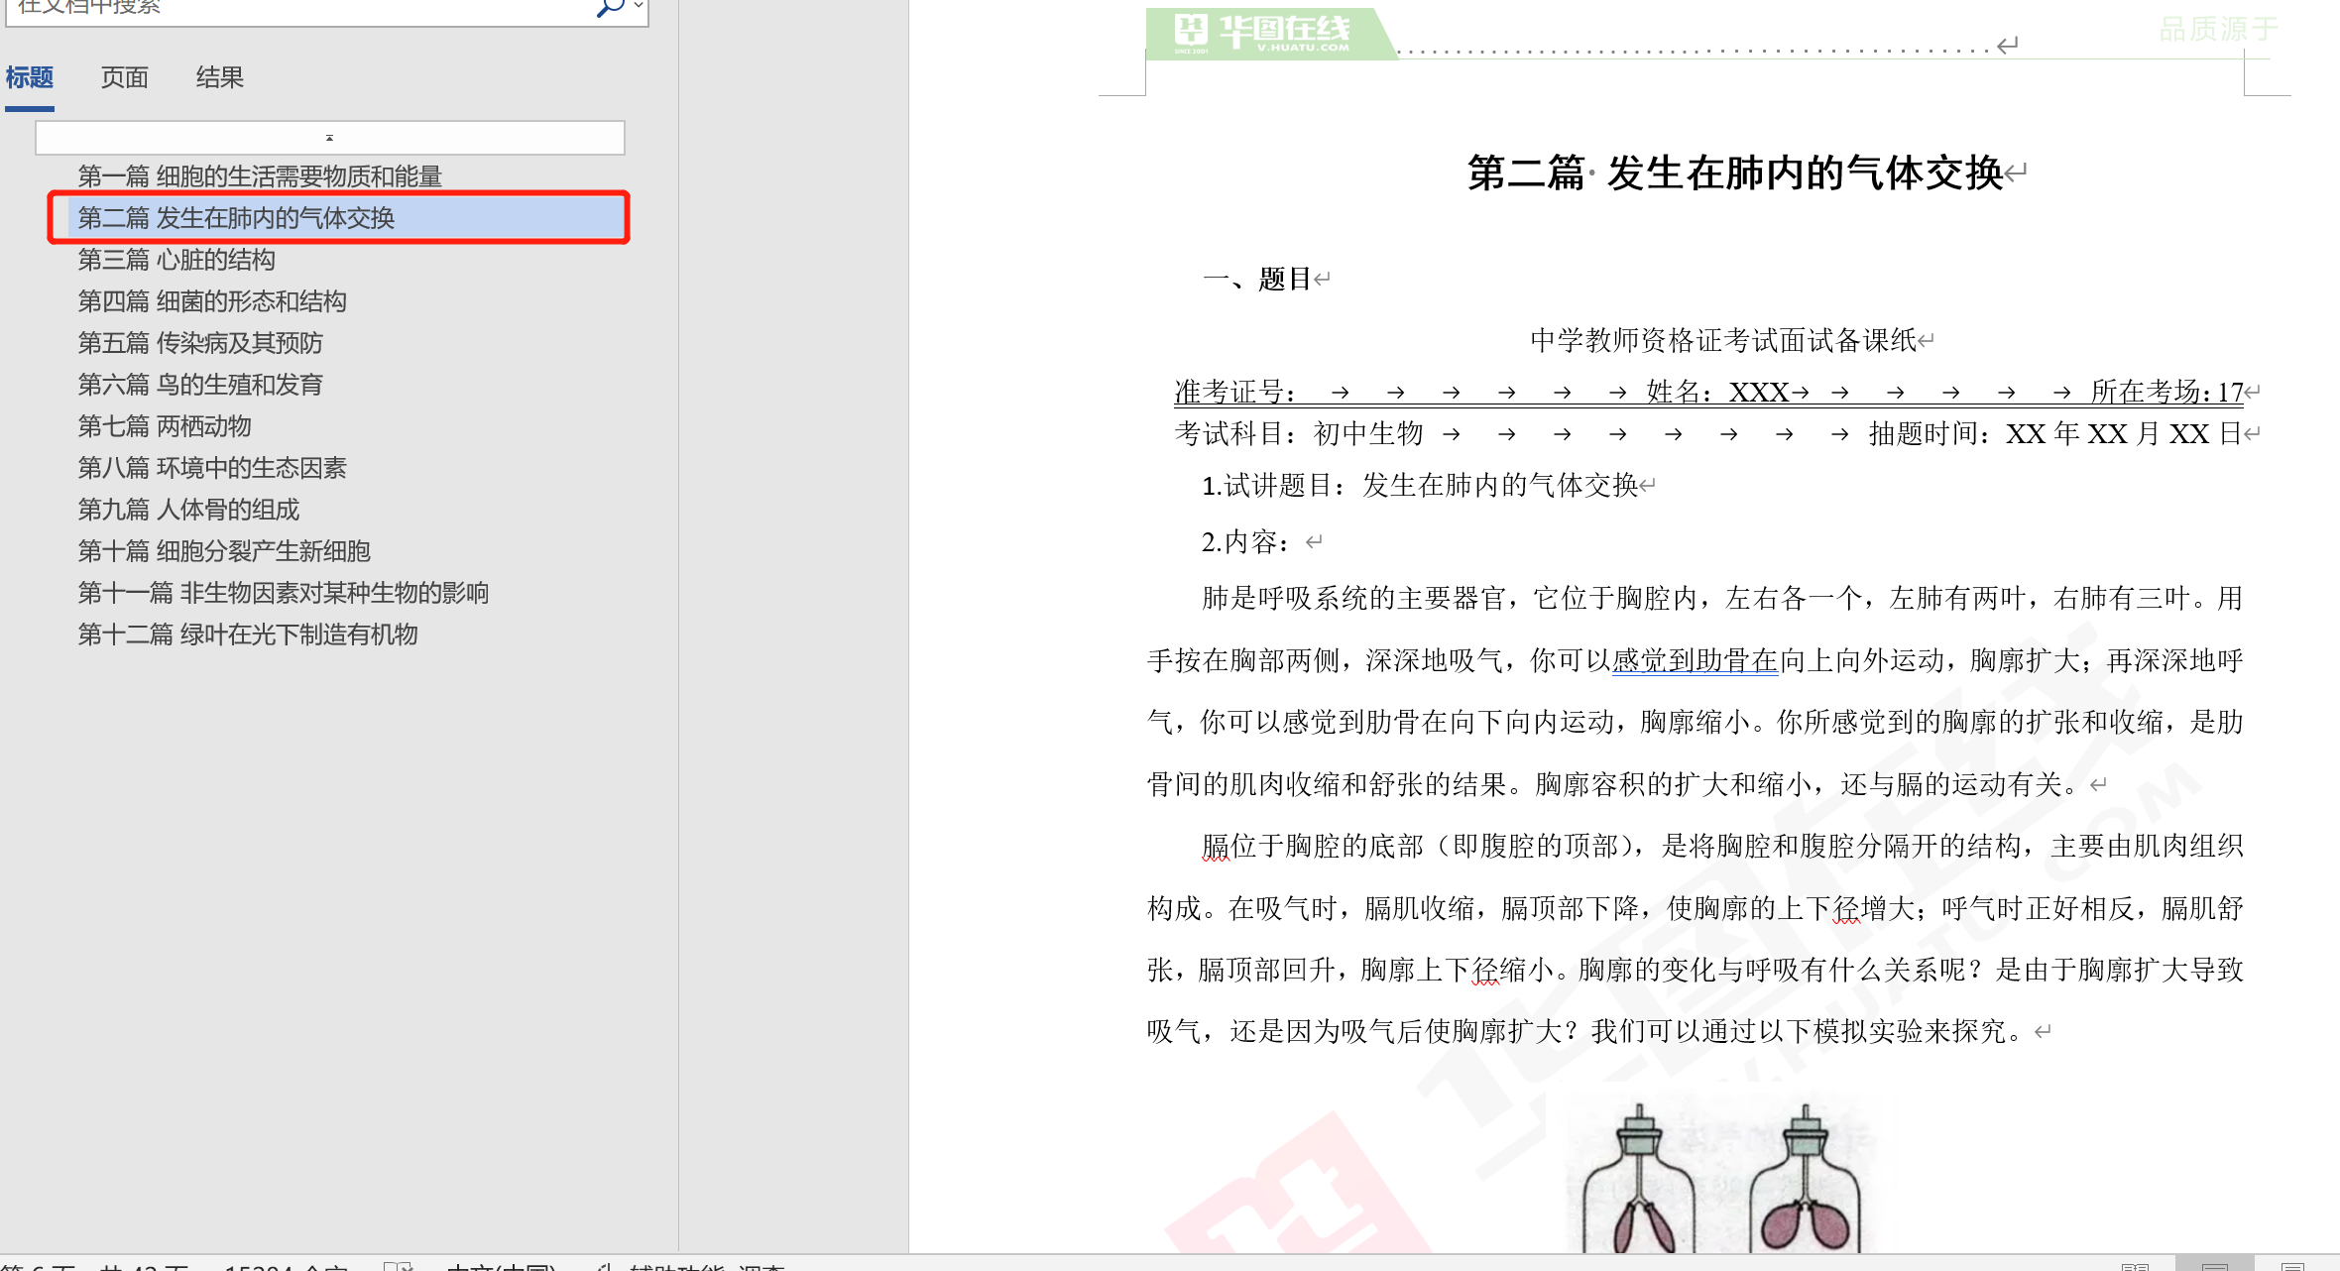Image resolution: width=2340 pixels, height=1271 pixels.
Task: Switch to the 结果 tab
Action: [219, 77]
